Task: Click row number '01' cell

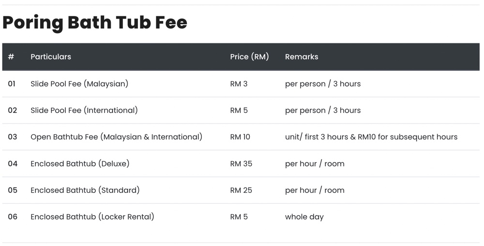Action: pos(12,83)
